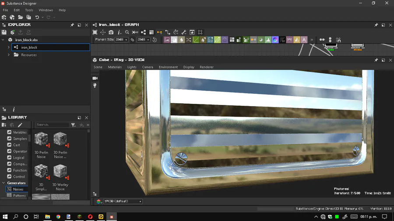Viewport: 394px width, 221px height.
Task: Open the Environment menu in 3D view
Action: pos(168,67)
